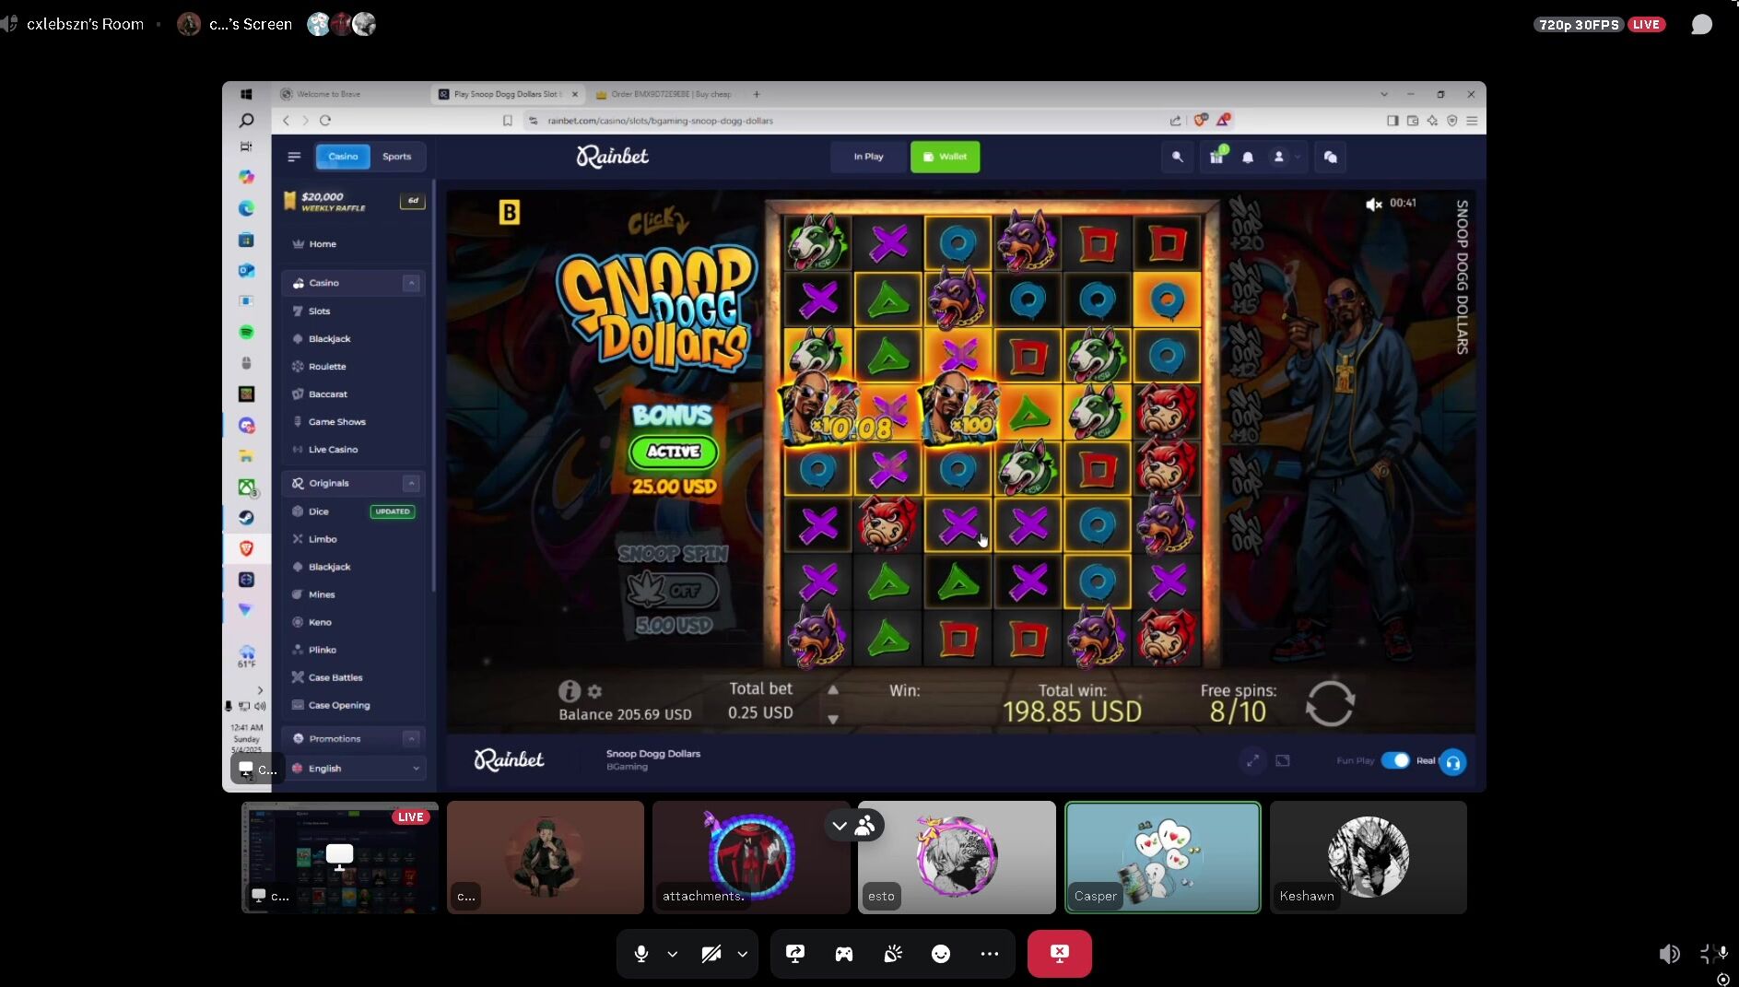Open more options in call bar
The height and width of the screenshot is (987, 1739).
(990, 954)
